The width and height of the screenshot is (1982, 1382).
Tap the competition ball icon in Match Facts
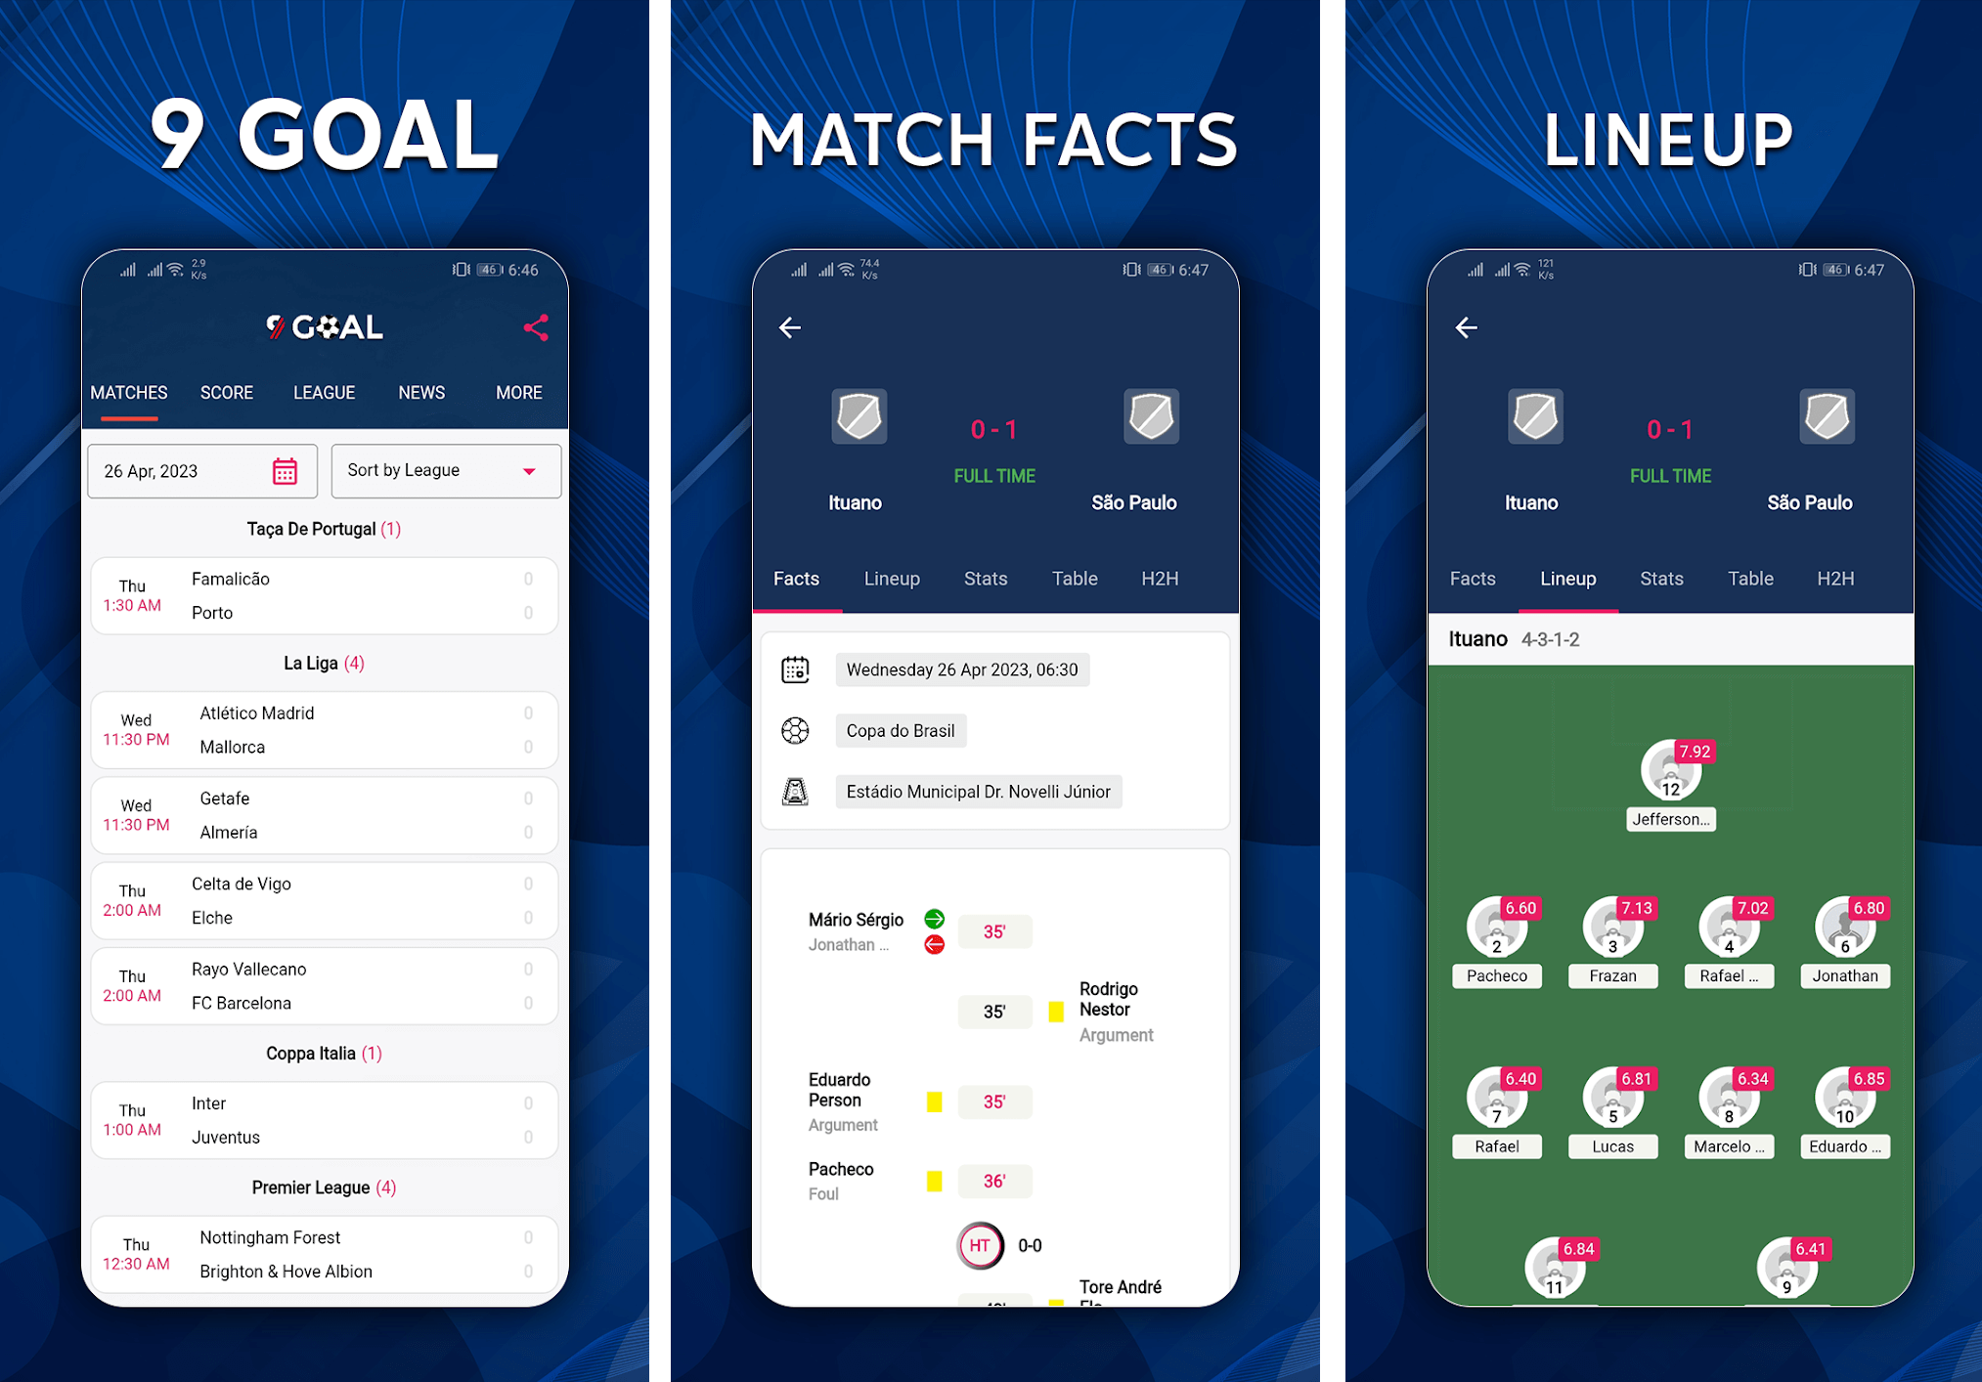click(795, 732)
